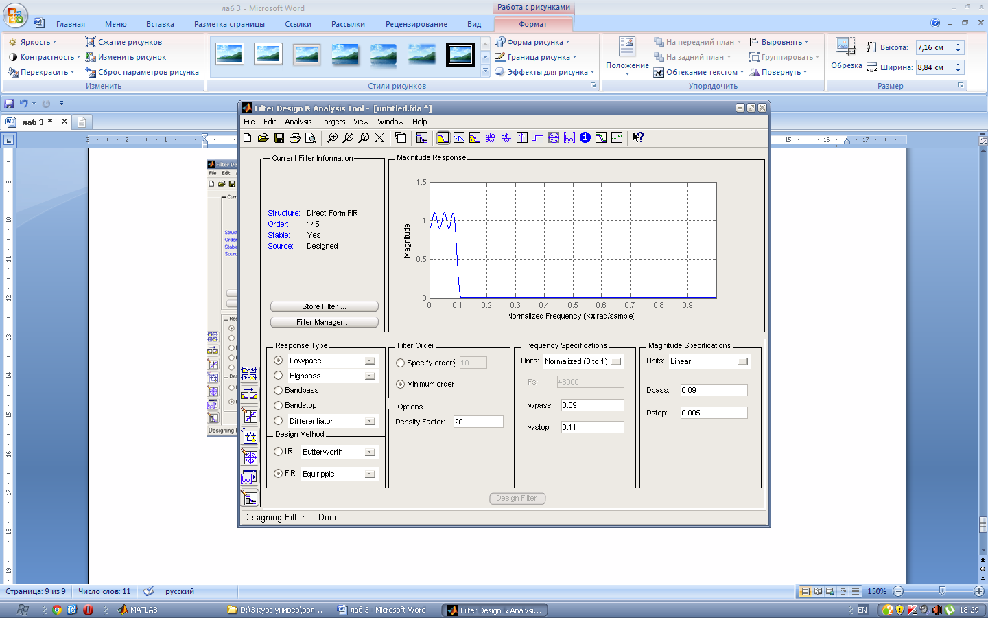Image resolution: width=988 pixels, height=618 pixels.
Task: Click Print Preview icon in FDATool toolbar
Action: [311, 137]
